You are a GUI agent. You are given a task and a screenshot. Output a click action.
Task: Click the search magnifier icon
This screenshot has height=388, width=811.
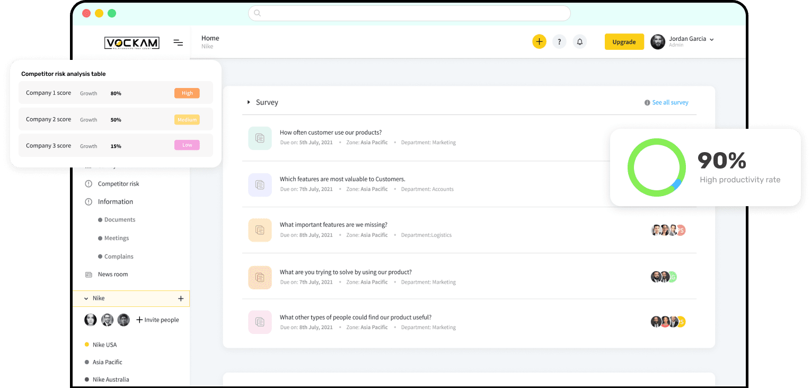point(258,13)
